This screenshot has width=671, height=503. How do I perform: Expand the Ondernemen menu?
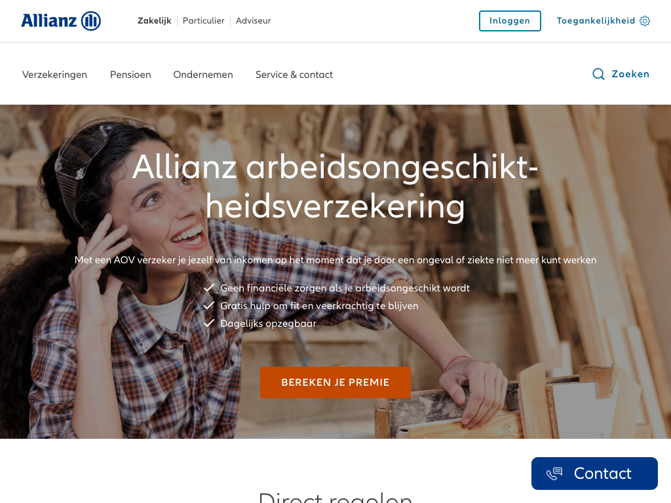pos(203,75)
